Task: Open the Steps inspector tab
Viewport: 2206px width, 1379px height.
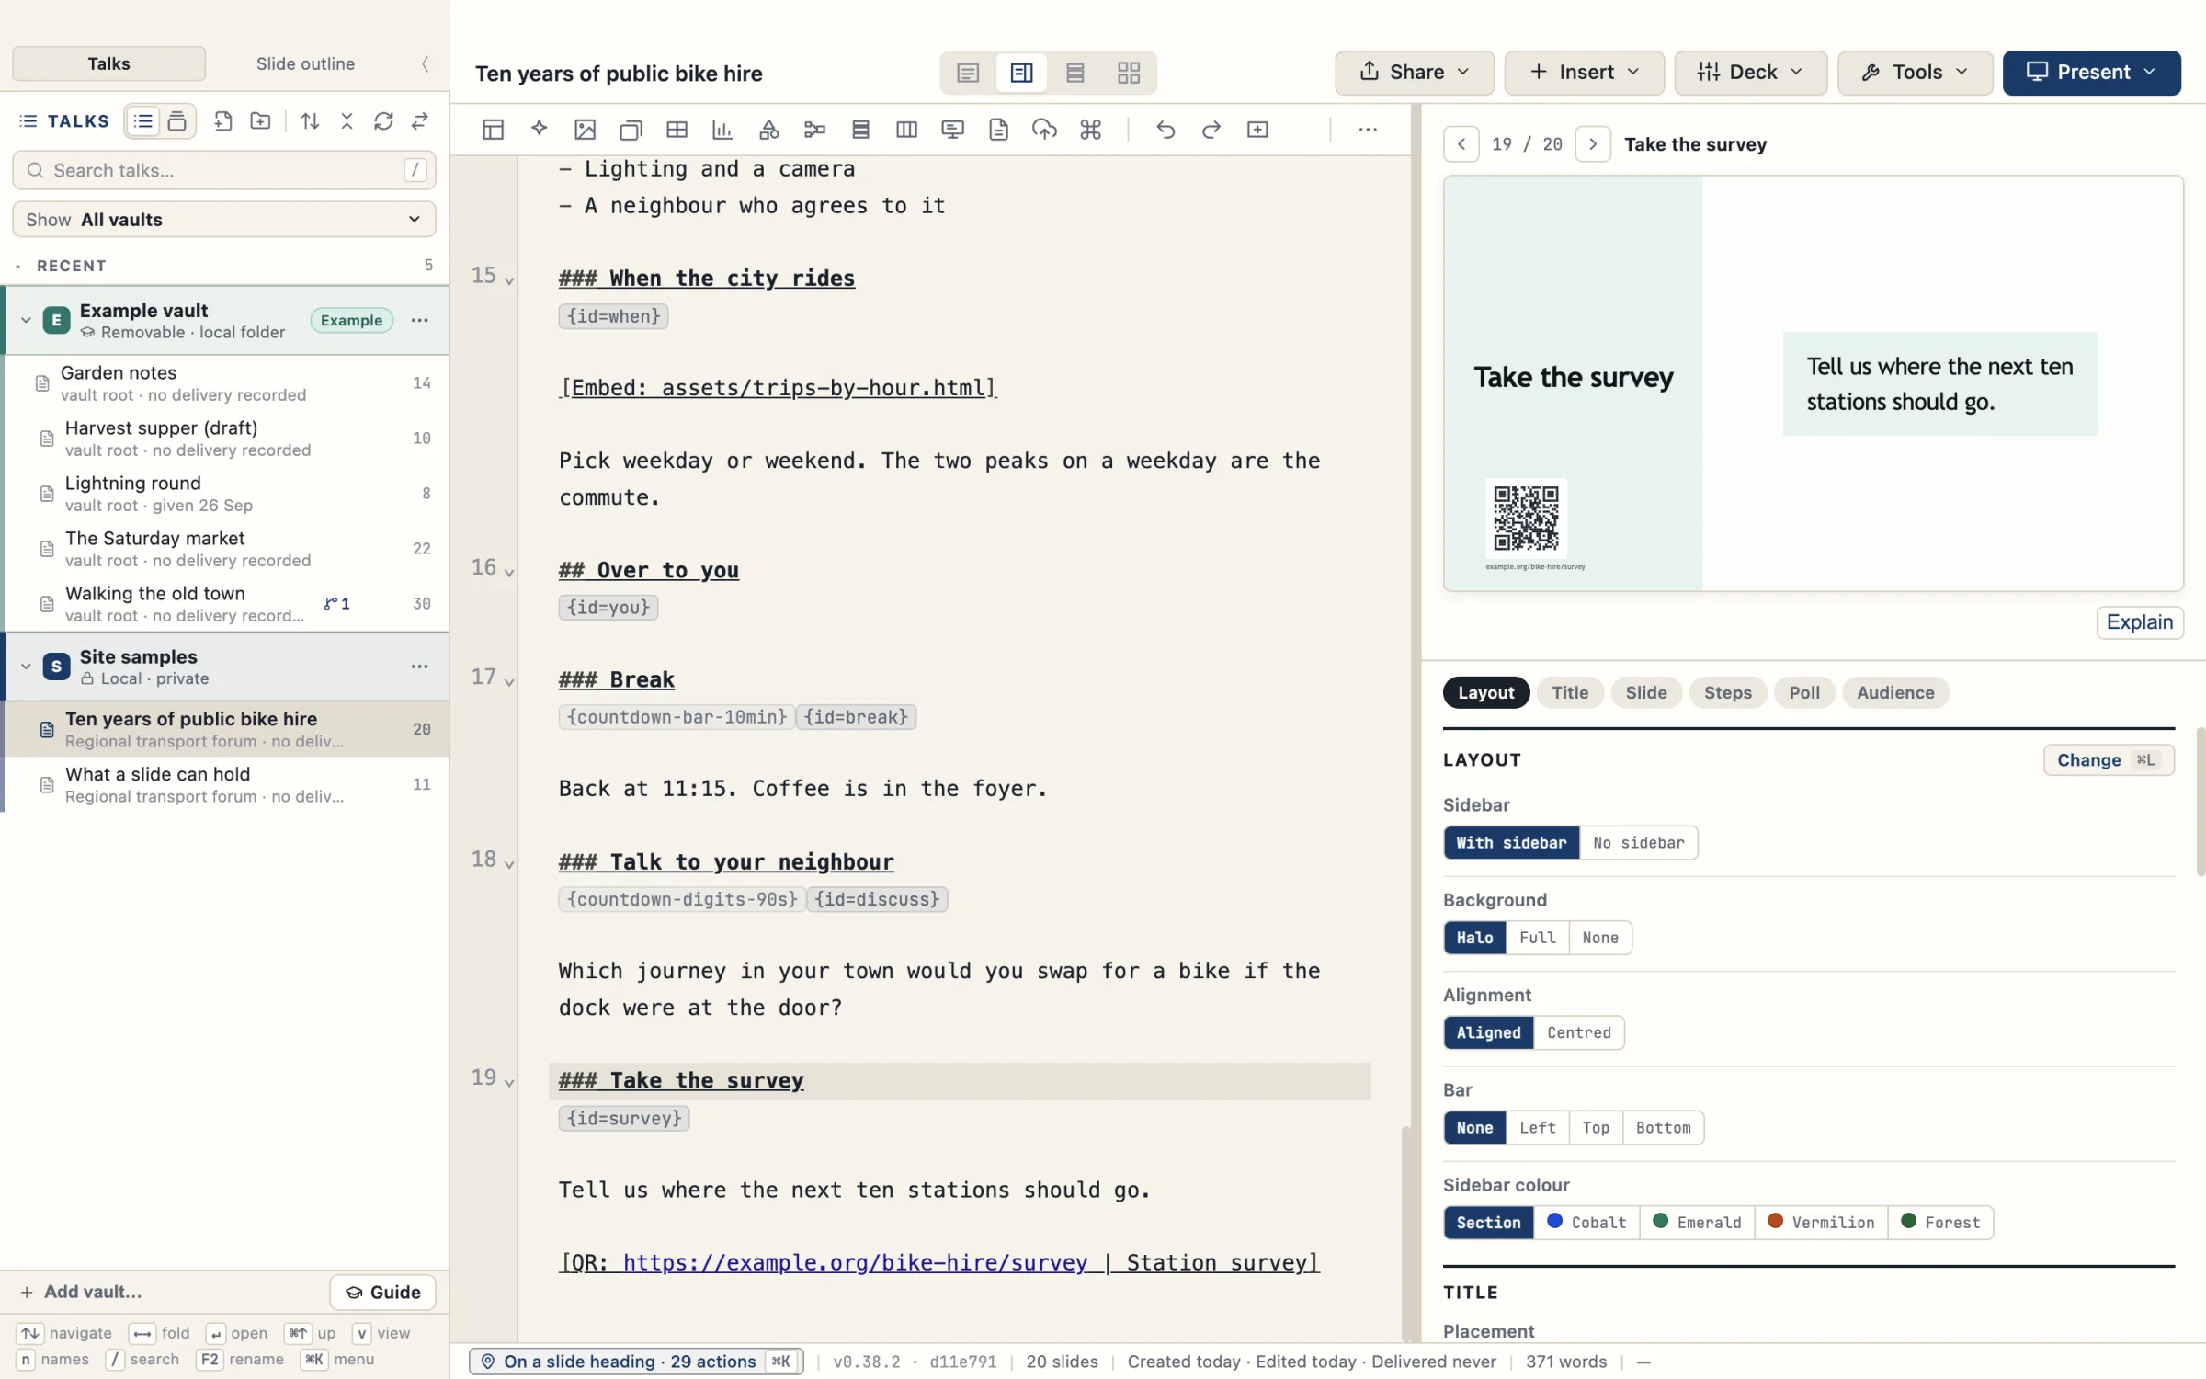Action: [1727, 693]
